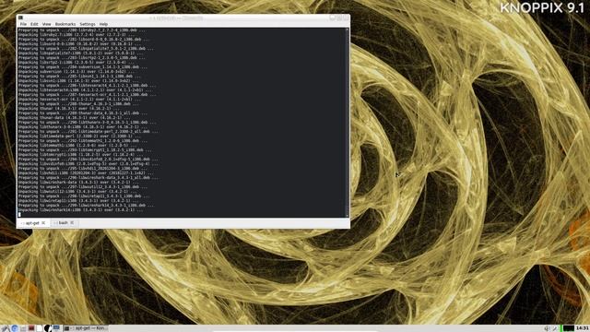Click the white document launcher icon in taskbar
This screenshot has width=590, height=332.
[39, 328]
